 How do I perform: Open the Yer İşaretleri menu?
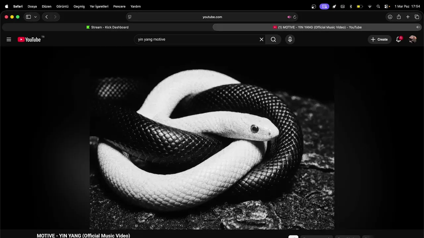click(x=99, y=6)
